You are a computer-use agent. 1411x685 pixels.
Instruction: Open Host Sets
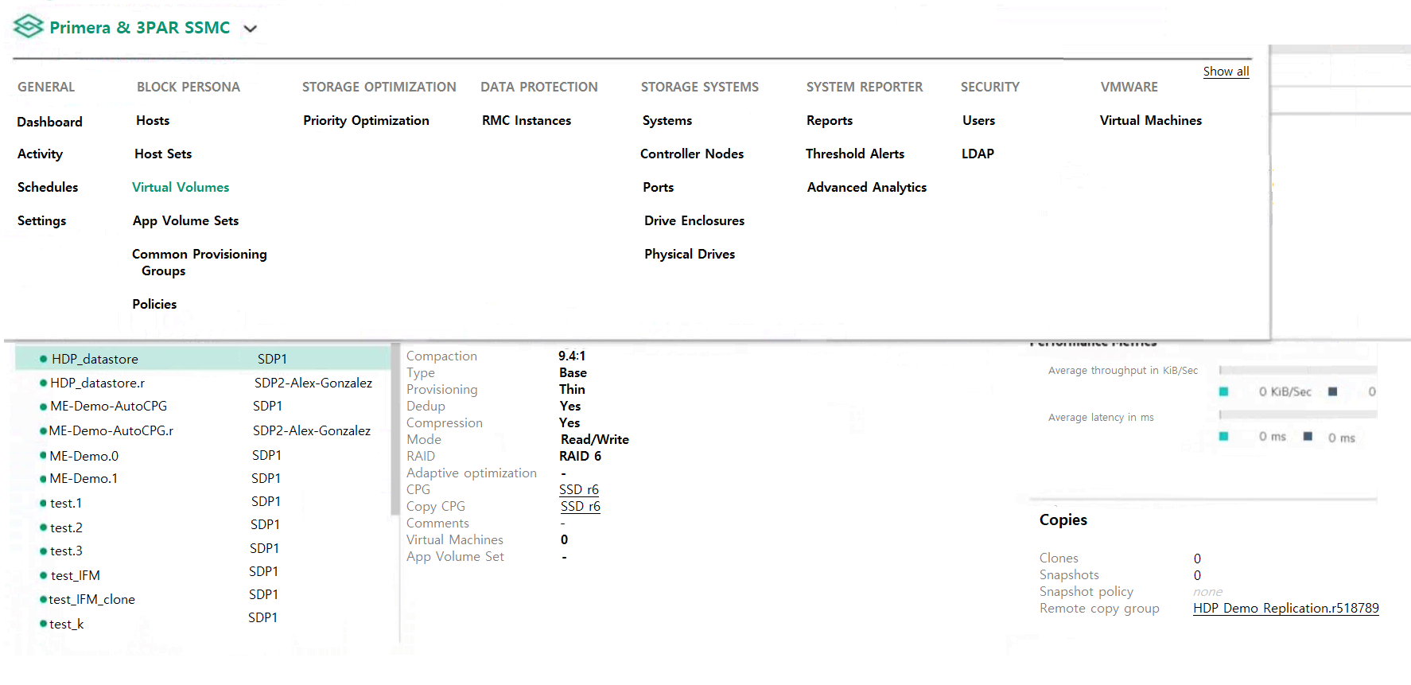coord(163,154)
